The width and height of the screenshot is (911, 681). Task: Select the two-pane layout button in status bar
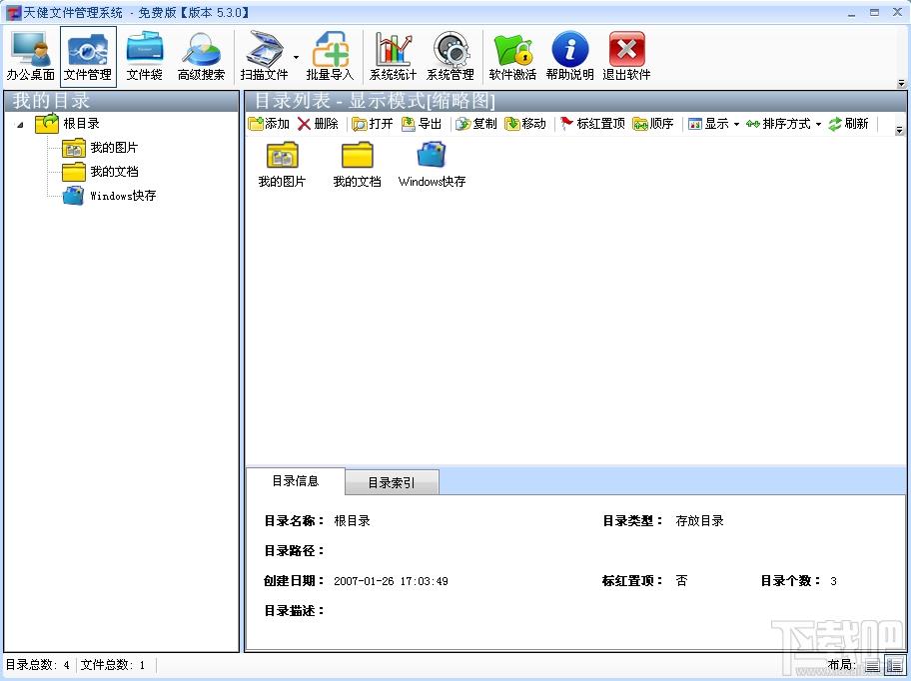[x=894, y=665]
